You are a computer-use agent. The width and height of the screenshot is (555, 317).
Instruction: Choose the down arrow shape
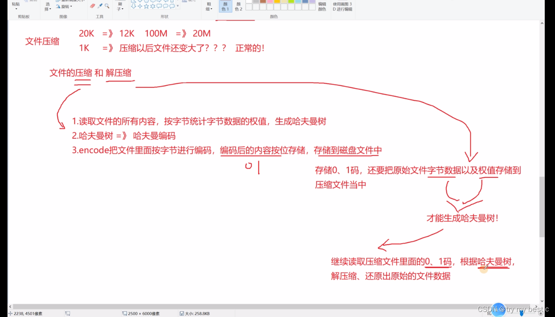[134, 6]
